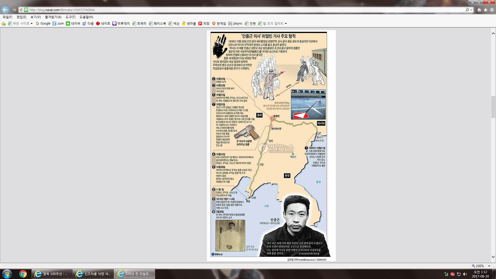
Task: Open the 페이스북 favorite link
Action: 157,24
